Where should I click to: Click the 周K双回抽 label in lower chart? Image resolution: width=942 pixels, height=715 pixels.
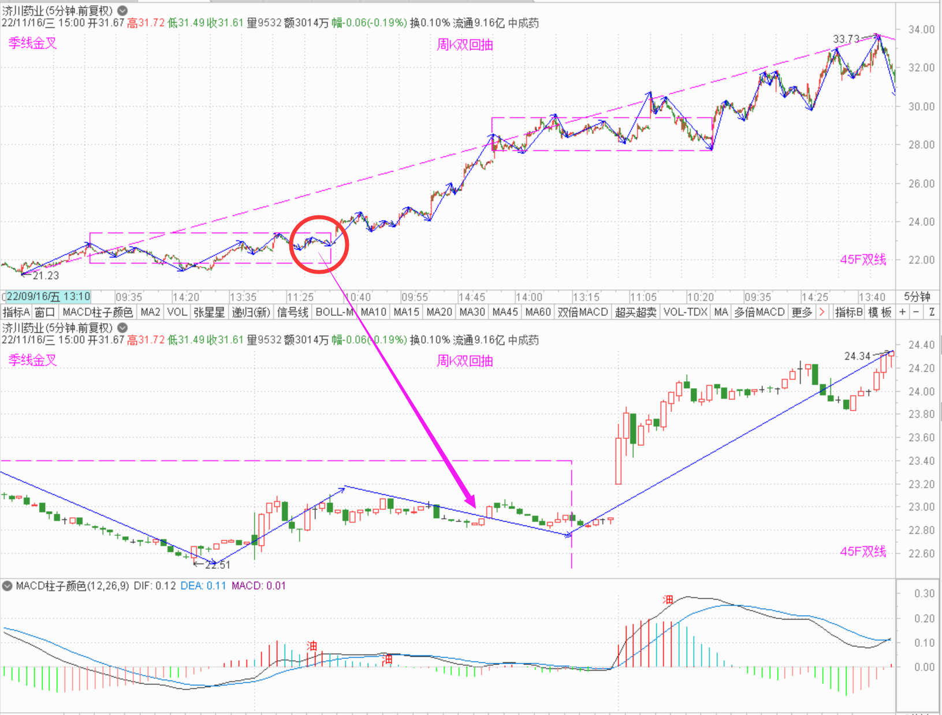[x=465, y=361]
